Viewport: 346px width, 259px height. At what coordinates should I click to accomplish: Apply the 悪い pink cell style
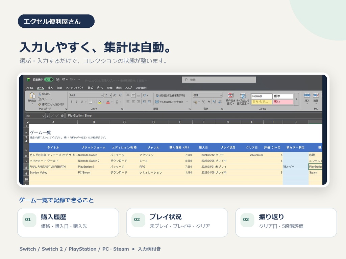(283, 102)
